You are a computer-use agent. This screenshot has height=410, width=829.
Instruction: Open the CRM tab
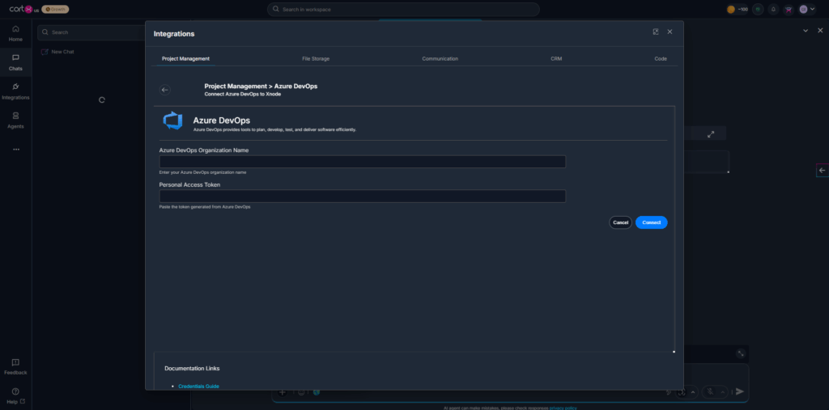[556, 59]
